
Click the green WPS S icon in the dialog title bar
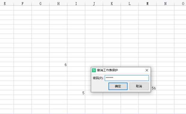[94, 70]
